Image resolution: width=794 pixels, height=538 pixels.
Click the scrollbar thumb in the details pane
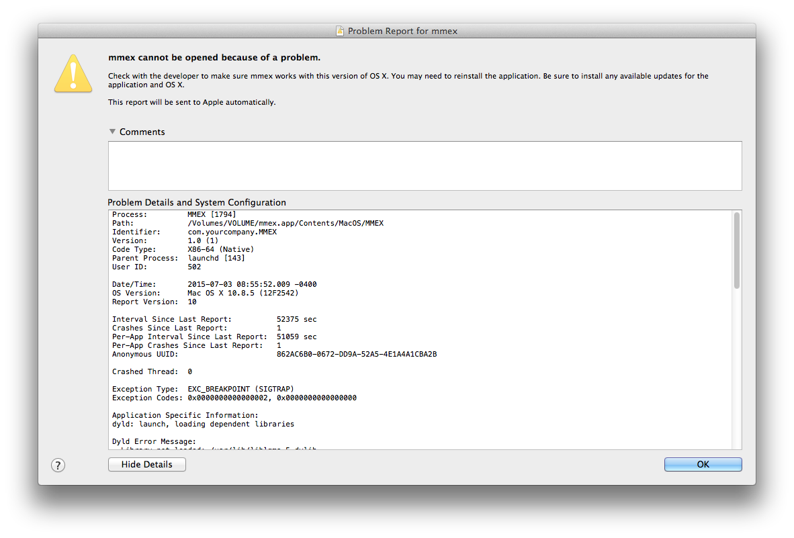coord(736,250)
